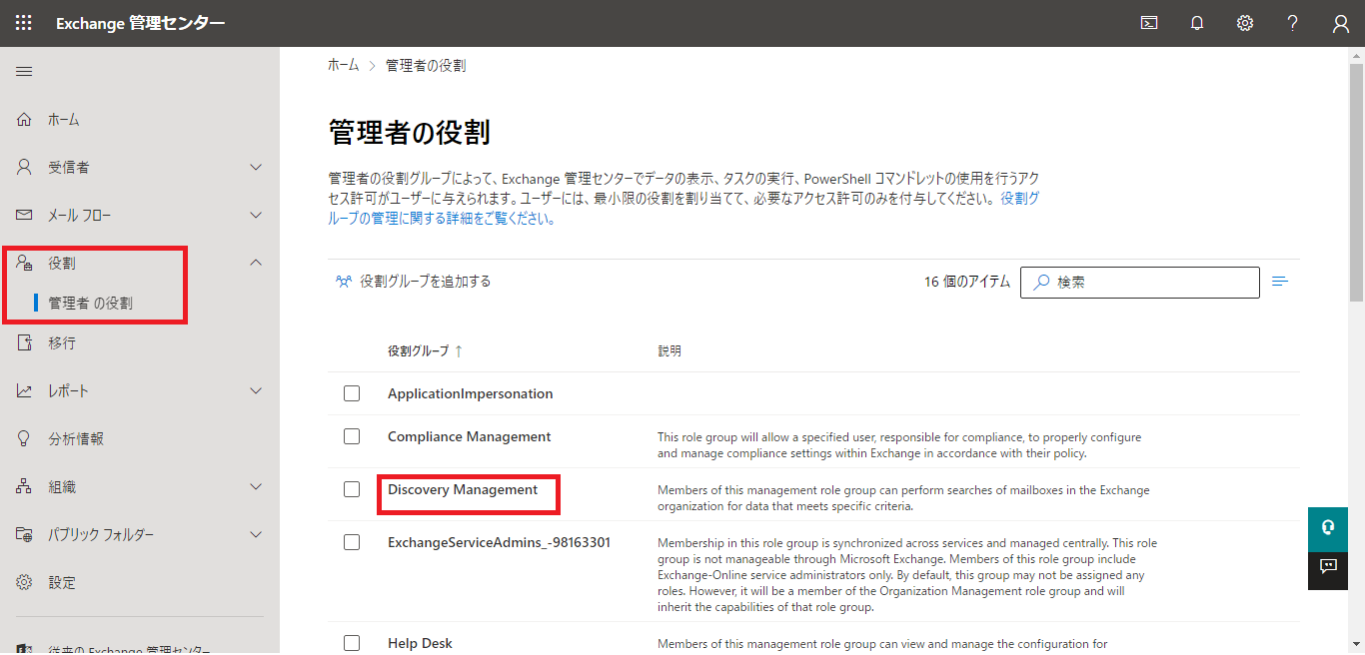Open the Cloud Shell terminal icon
Image resolution: width=1365 pixels, height=655 pixels.
(x=1149, y=23)
